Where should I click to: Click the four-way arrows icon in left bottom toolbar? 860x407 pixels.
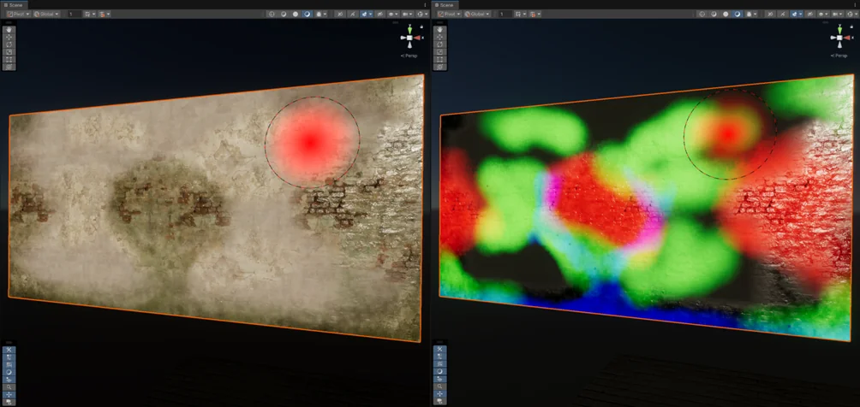9,394
